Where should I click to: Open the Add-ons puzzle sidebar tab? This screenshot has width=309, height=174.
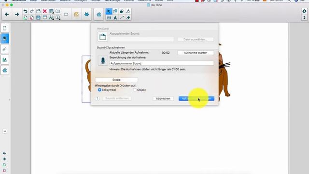pyautogui.click(x=5, y=70)
